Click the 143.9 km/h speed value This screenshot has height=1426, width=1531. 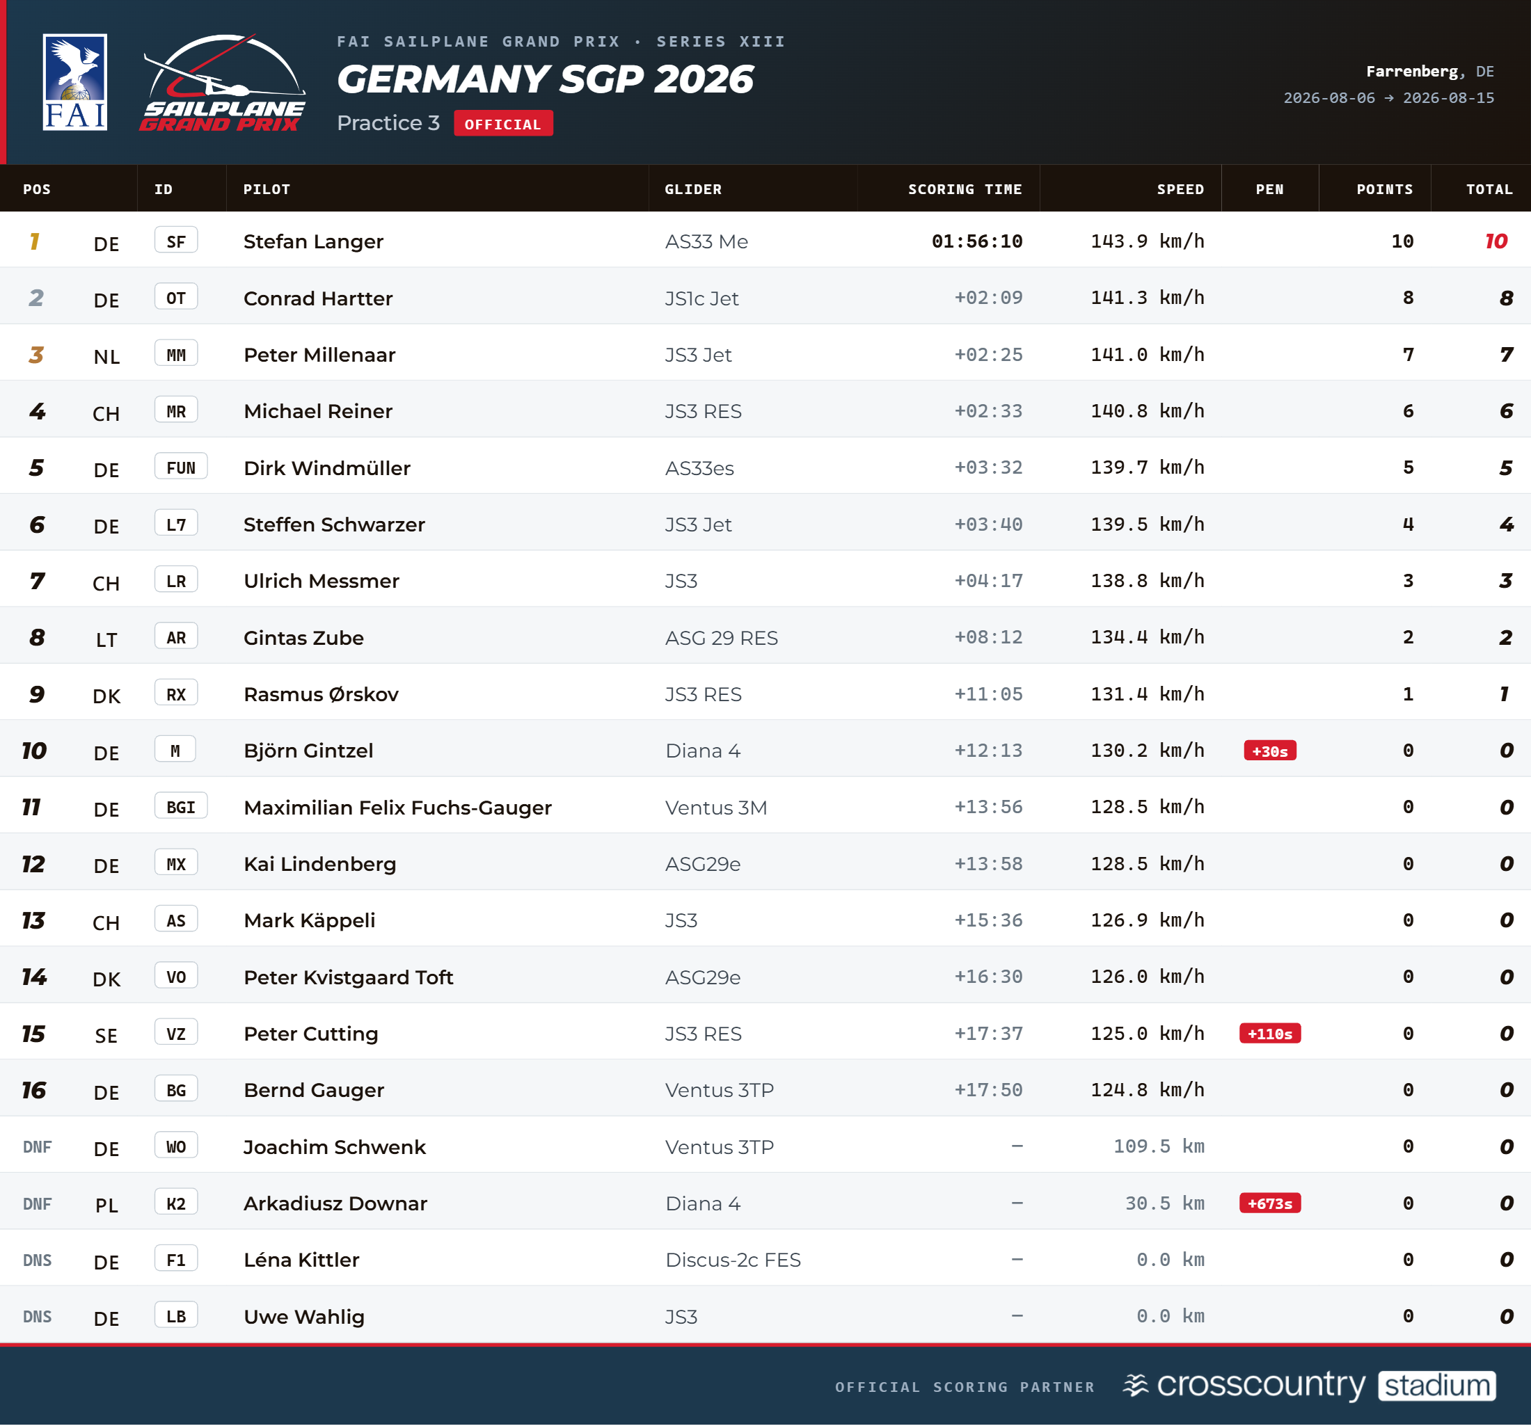pyautogui.click(x=1148, y=242)
